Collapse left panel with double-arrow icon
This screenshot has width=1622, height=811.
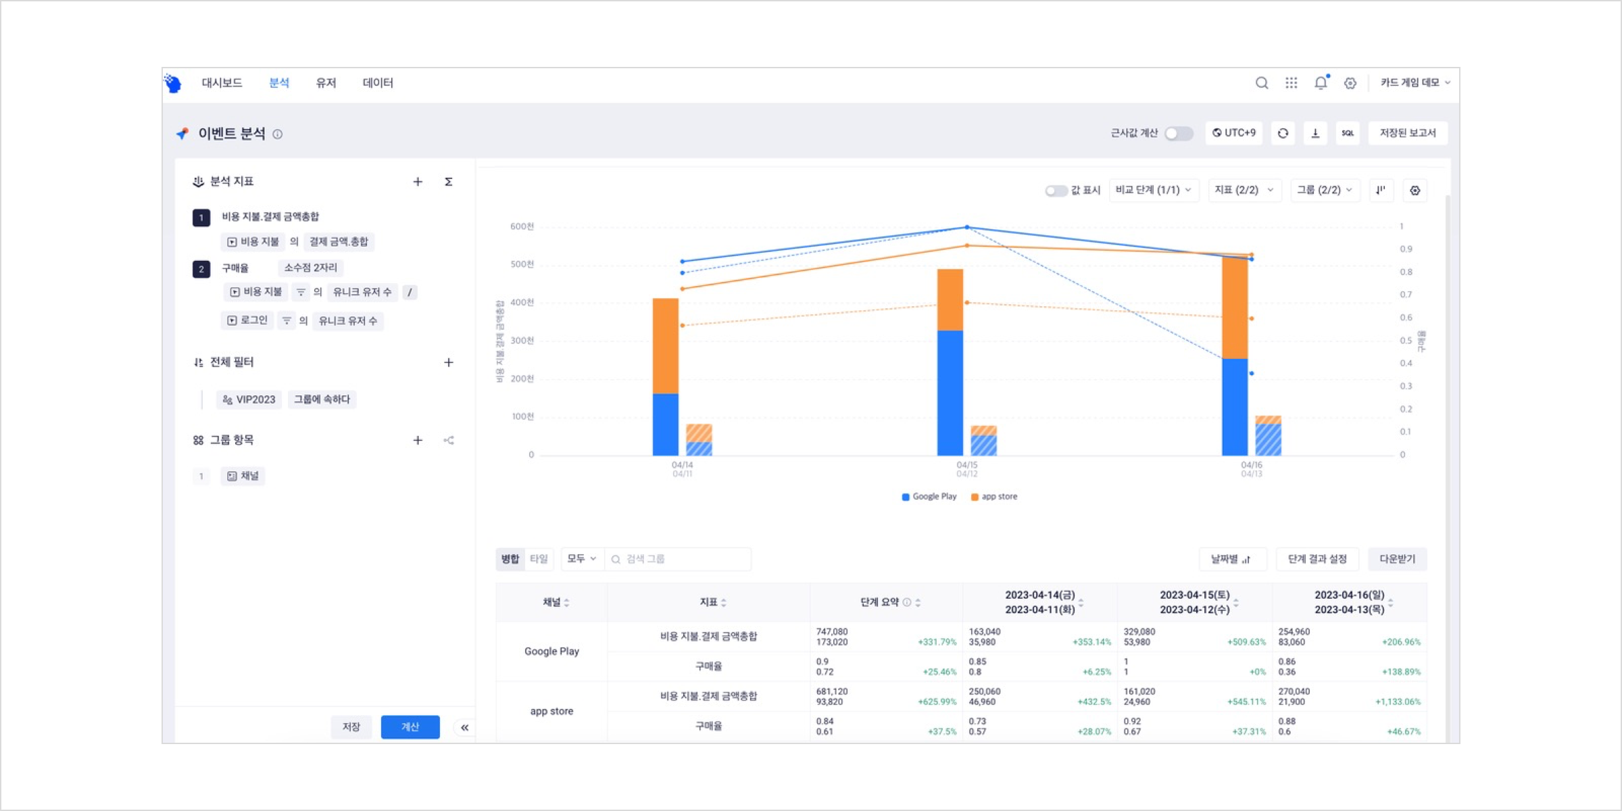point(464,727)
